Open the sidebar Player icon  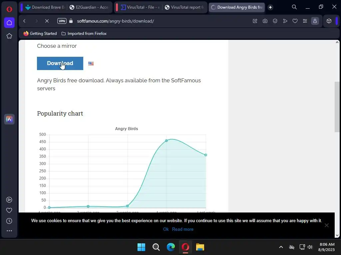click(9, 200)
